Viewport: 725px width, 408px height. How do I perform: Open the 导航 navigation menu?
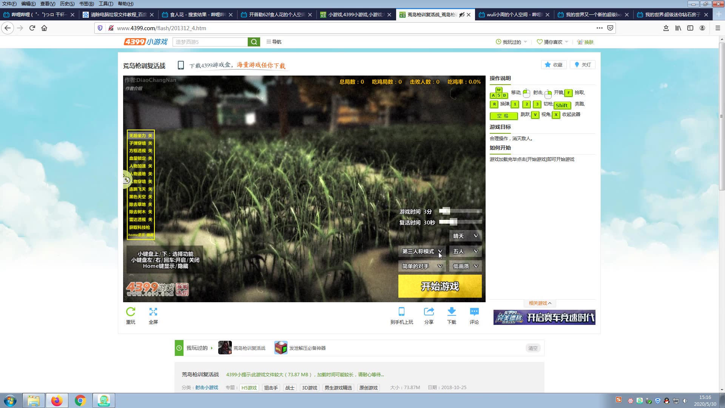274,42
